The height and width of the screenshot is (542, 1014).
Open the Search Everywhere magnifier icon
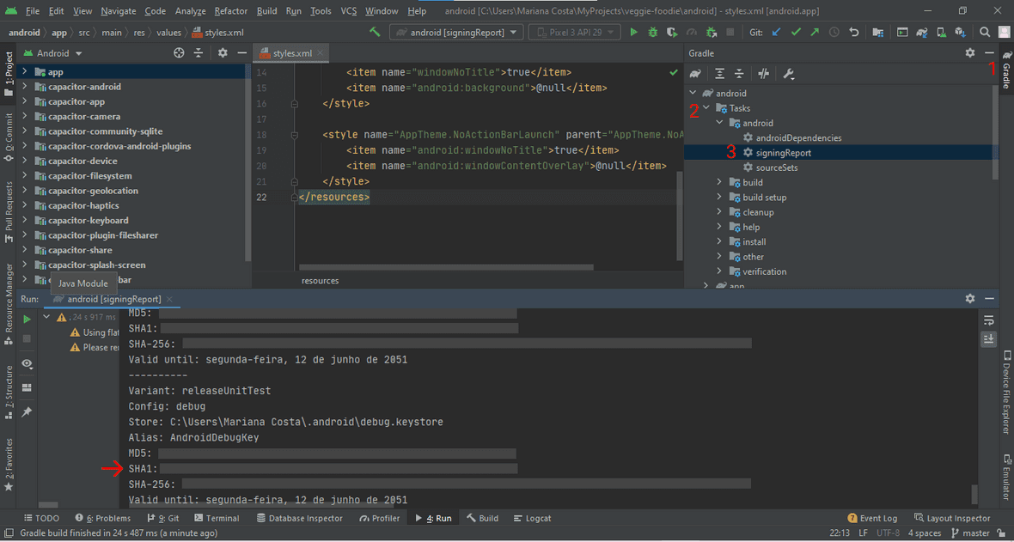[x=985, y=32]
